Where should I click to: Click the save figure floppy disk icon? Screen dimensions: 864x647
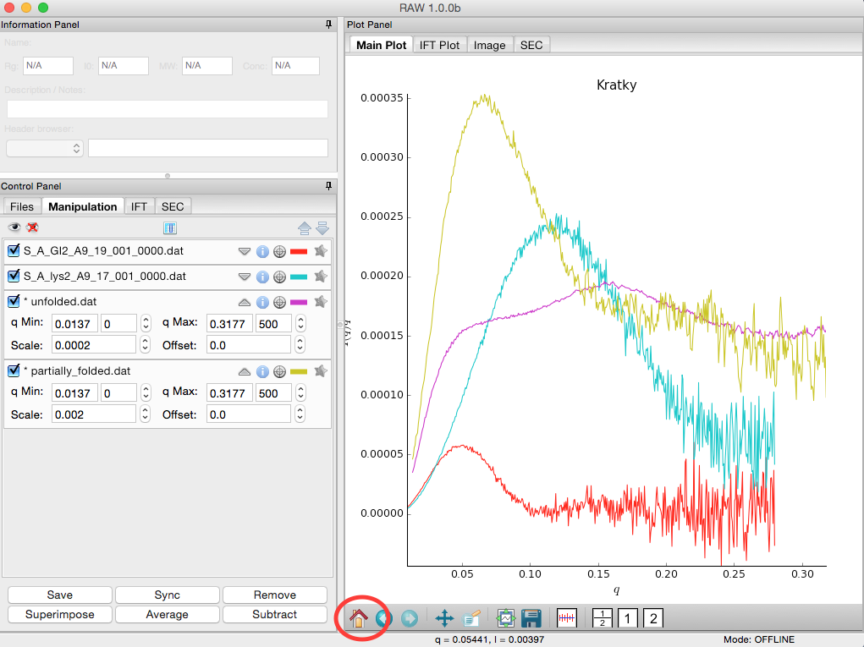point(531,618)
